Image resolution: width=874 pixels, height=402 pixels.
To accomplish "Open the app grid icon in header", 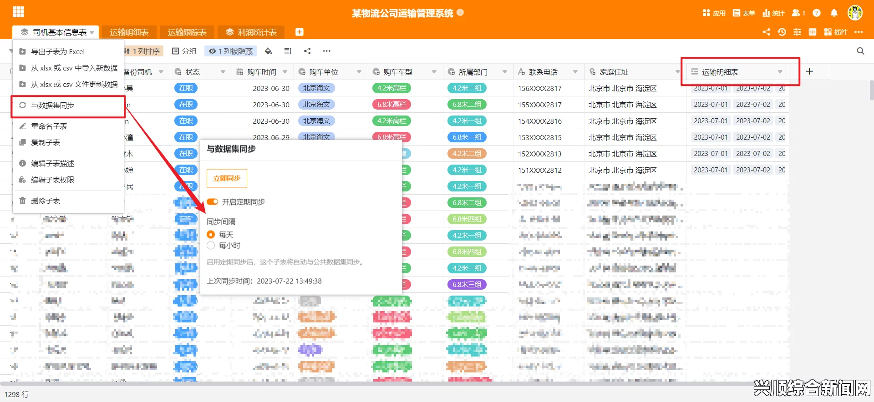I will pos(18,12).
